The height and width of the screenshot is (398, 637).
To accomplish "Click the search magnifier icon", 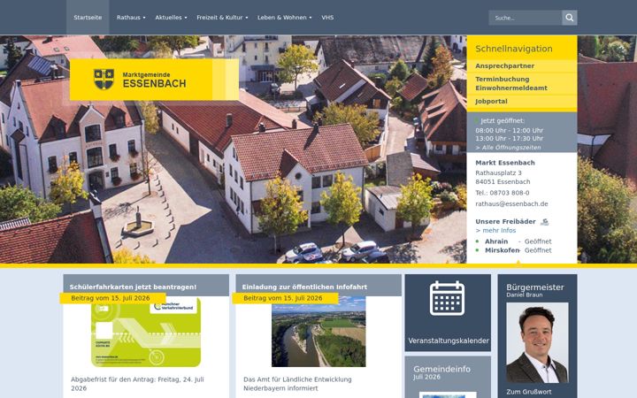I will (x=569, y=18).
